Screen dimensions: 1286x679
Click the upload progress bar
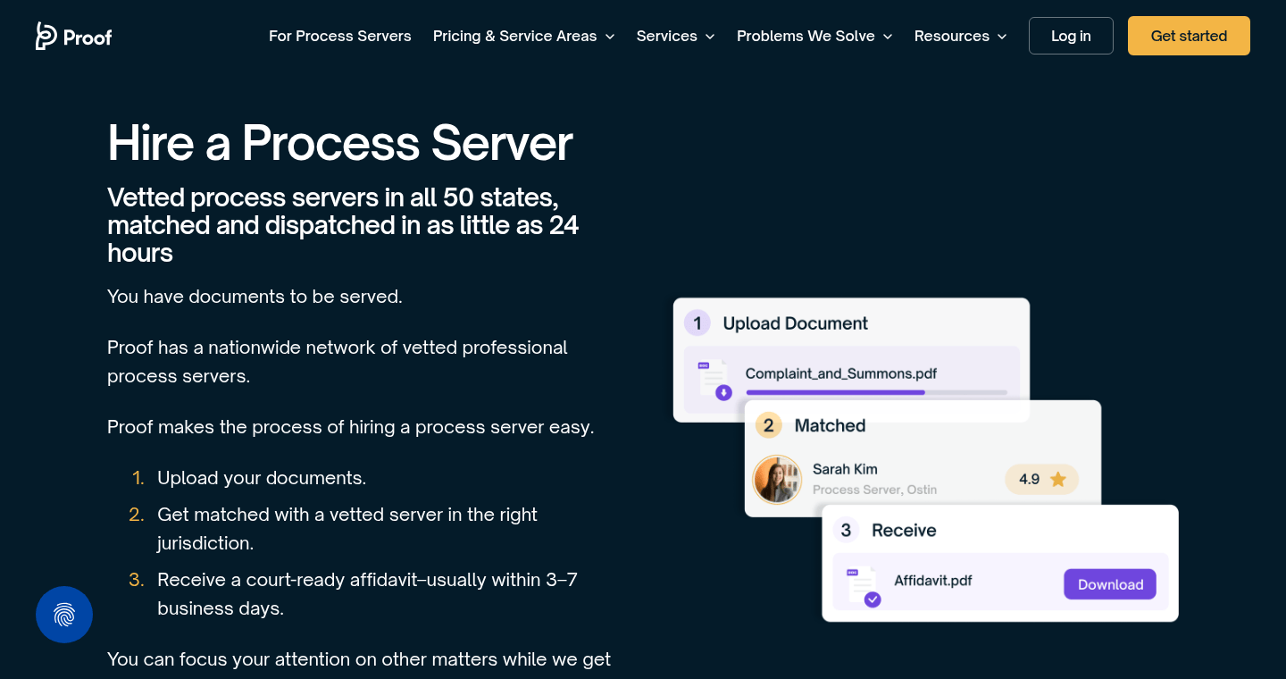(x=876, y=392)
